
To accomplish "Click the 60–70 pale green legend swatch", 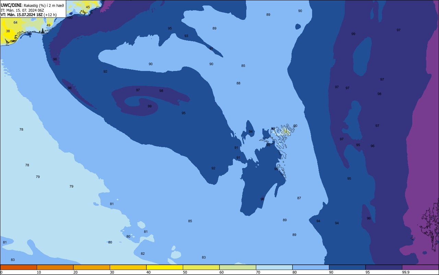I will point(238,267).
